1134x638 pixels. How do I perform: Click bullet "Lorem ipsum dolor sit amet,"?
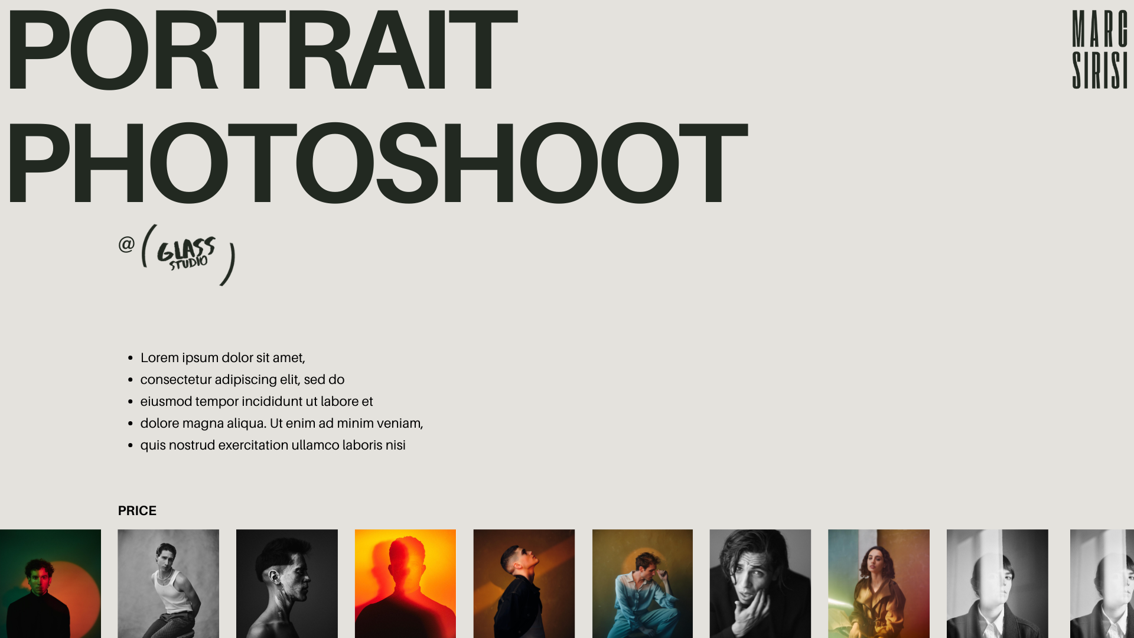[223, 358]
